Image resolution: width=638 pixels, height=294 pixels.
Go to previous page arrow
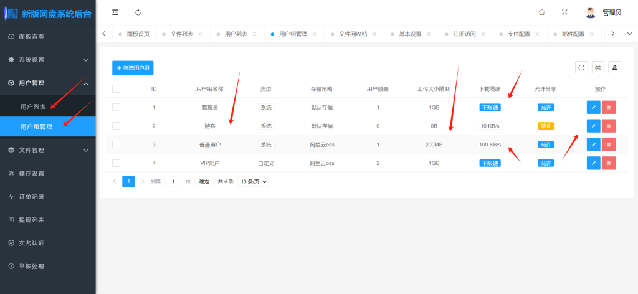115,181
